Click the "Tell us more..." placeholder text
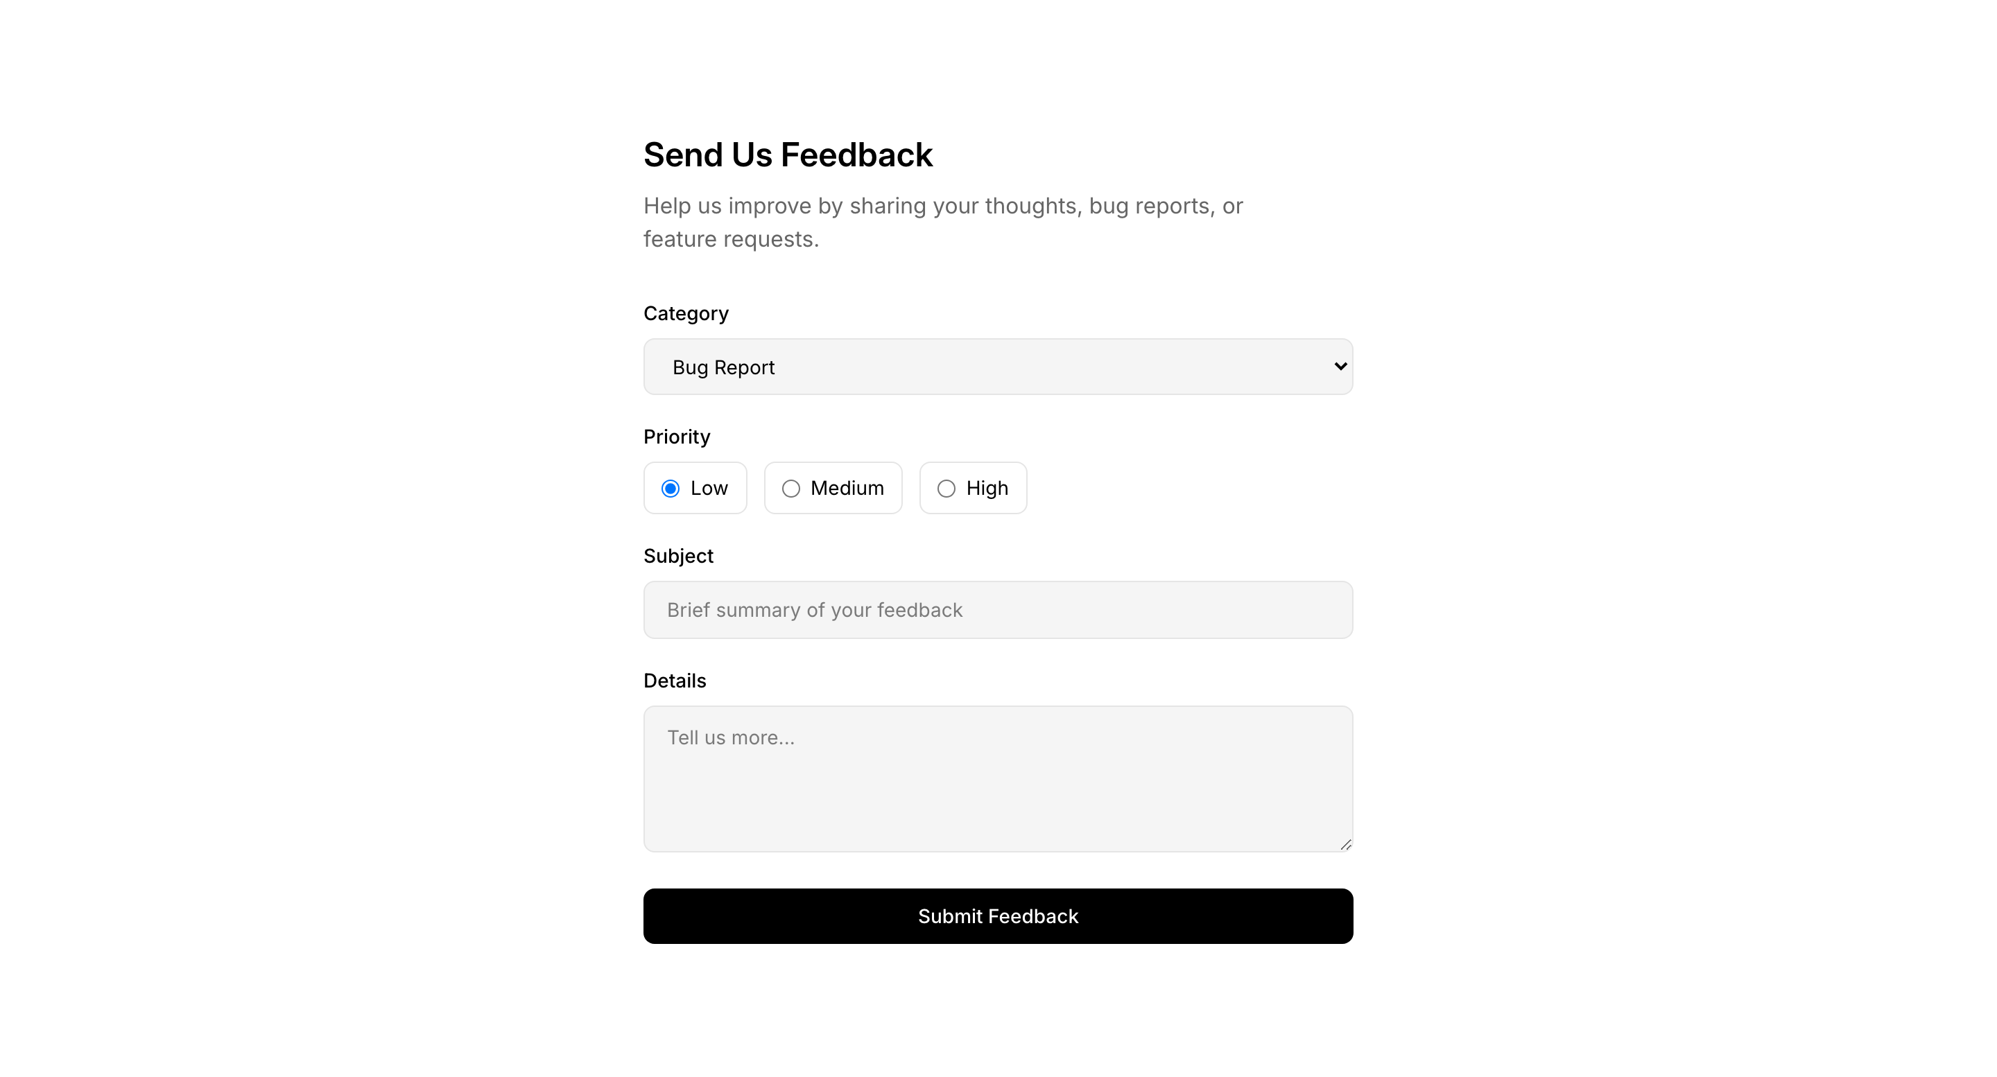This screenshot has width=1997, height=1077. click(x=730, y=737)
